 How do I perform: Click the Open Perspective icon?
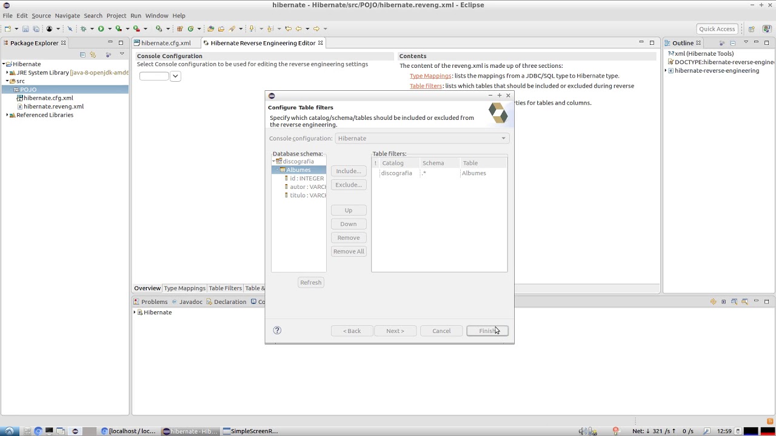pyautogui.click(x=751, y=28)
